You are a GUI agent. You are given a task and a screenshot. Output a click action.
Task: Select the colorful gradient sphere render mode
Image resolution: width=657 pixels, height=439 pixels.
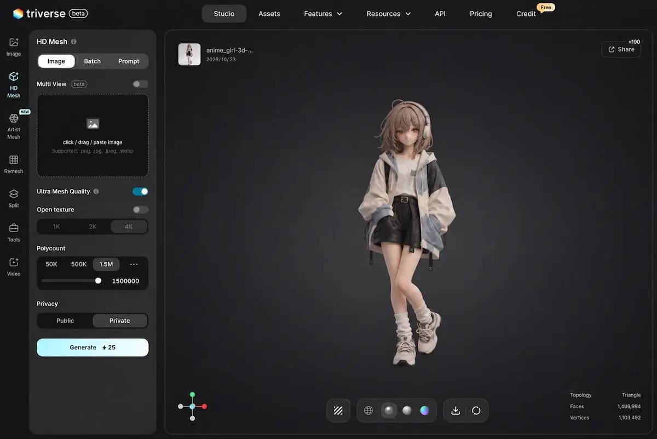424,411
